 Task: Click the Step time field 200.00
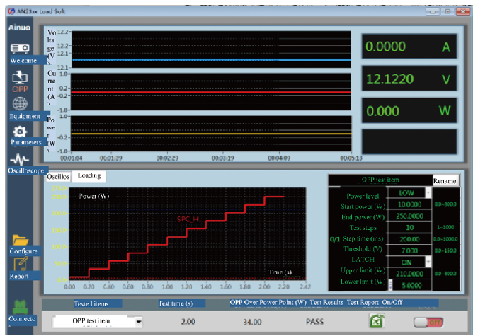point(409,239)
